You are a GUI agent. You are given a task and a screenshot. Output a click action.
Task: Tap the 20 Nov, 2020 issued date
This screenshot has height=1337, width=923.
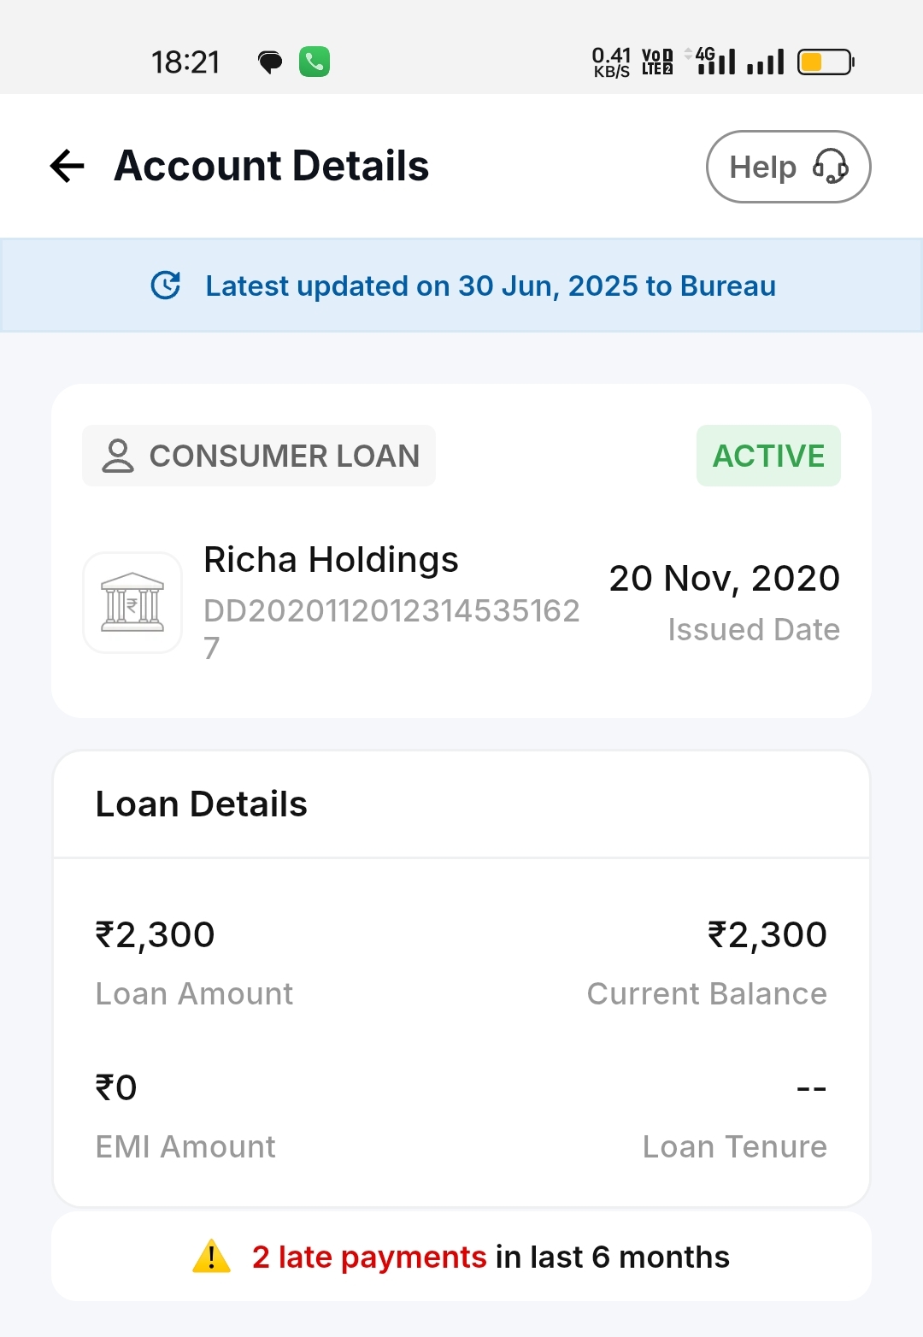[724, 579]
